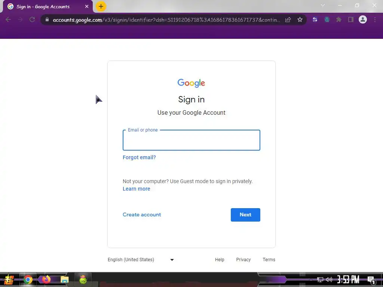Open a new tab with plus button
383x287 pixels.
pos(101,6)
